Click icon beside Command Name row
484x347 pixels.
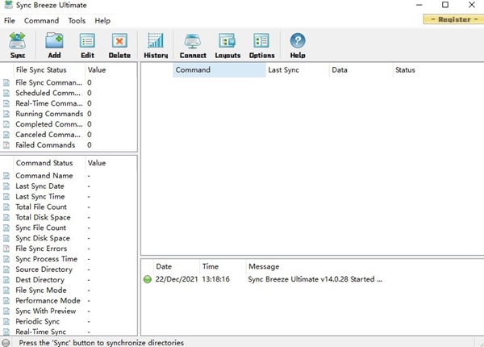6,176
